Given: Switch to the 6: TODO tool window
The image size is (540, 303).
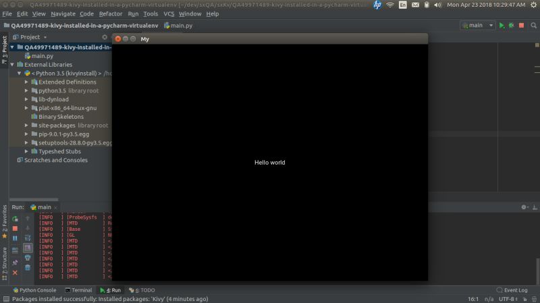Looking at the screenshot, I should click(142, 290).
